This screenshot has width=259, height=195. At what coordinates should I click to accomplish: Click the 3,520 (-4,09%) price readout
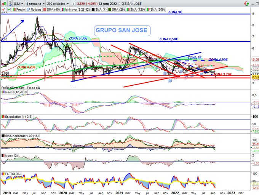coord(87,4)
